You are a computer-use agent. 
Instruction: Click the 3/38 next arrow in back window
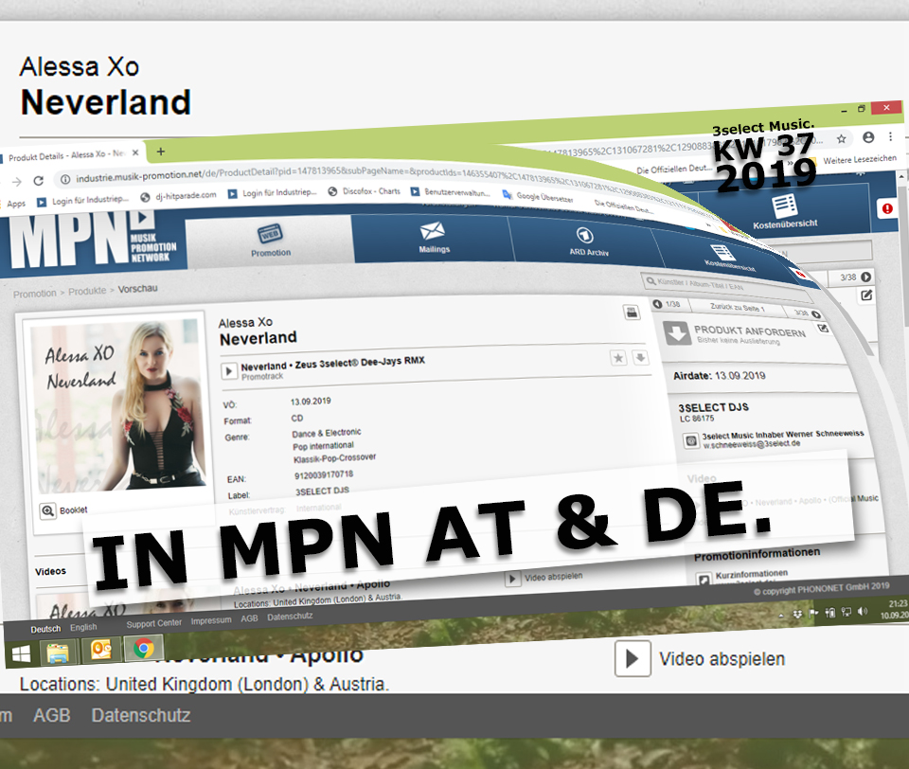[x=865, y=277]
